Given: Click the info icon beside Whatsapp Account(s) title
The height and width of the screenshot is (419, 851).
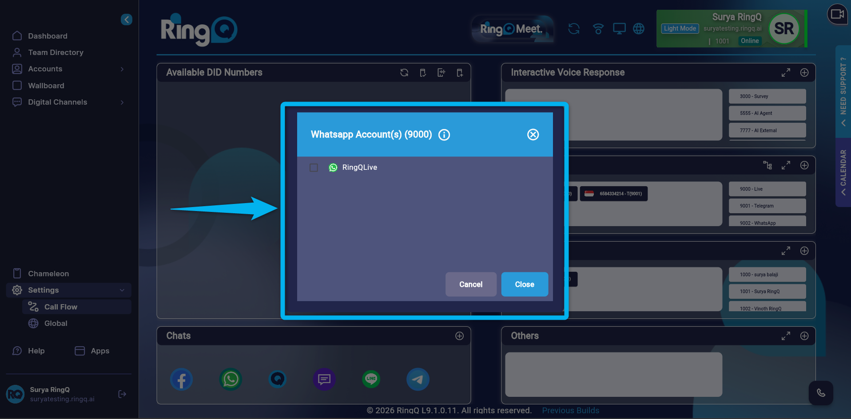Looking at the screenshot, I should click(x=444, y=135).
